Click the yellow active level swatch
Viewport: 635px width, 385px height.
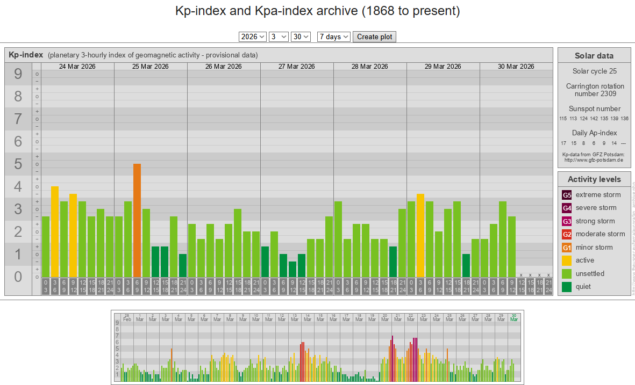tap(567, 260)
